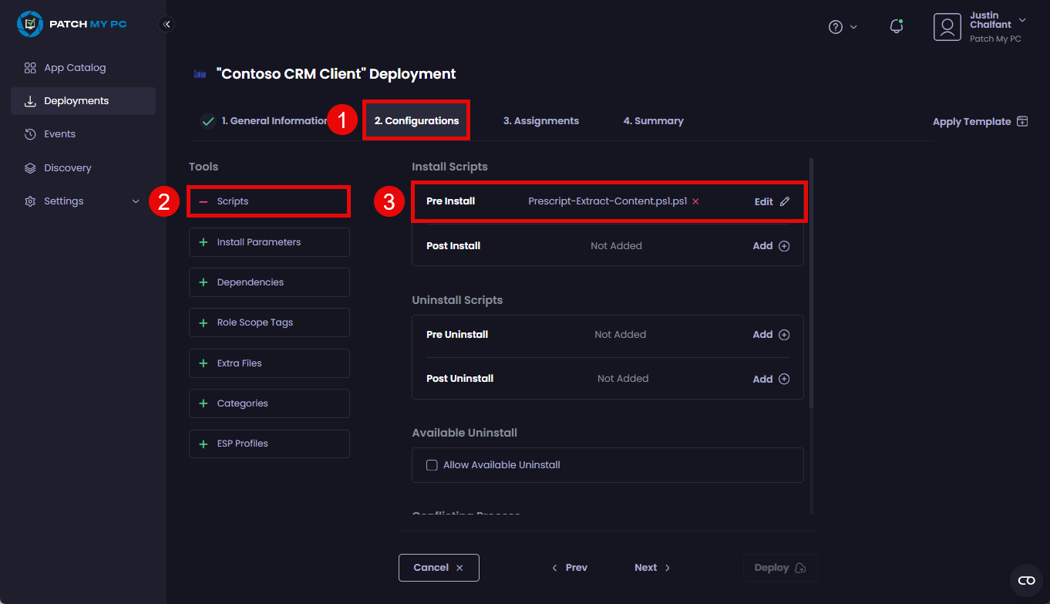Open notifications with the bell icon

click(896, 25)
